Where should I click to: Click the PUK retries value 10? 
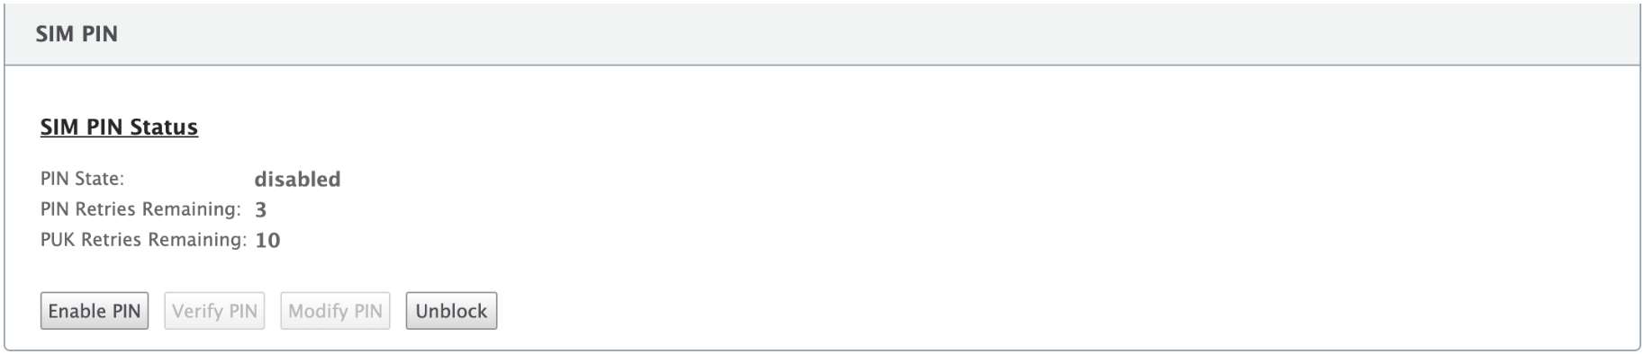point(267,241)
